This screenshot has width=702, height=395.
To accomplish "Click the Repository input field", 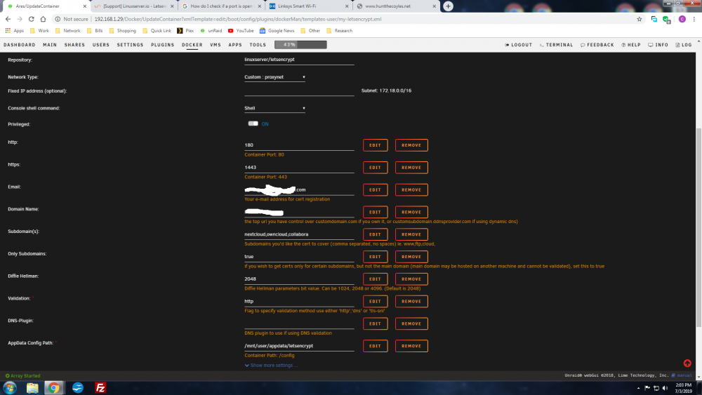I will click(299, 60).
